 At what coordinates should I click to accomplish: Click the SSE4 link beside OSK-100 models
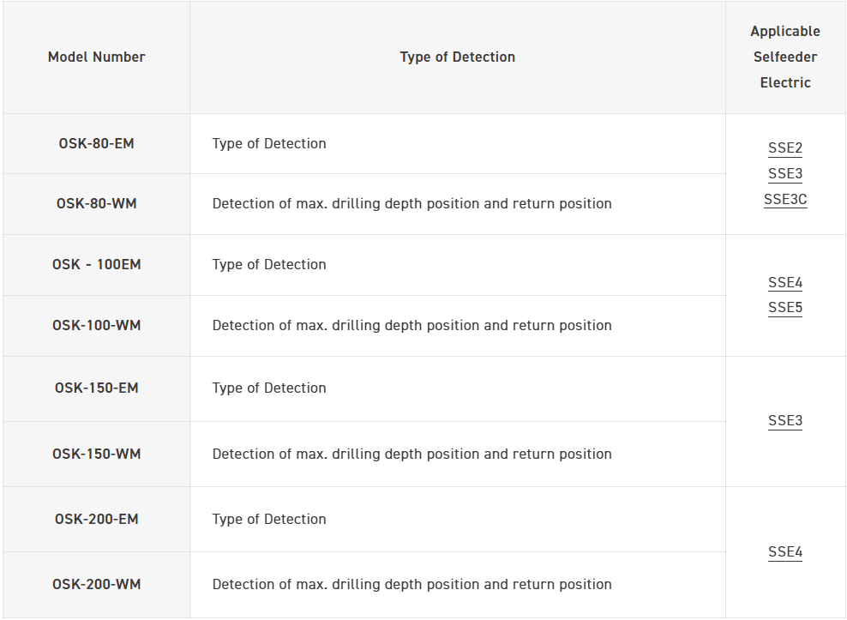(785, 283)
